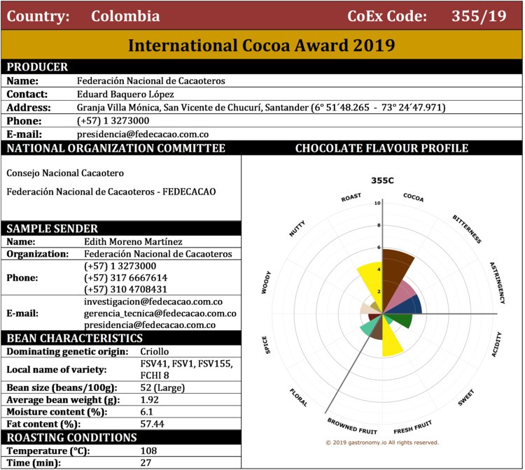Viewport: 525px width, 470px height.
Task: Select the CHOCOLATE FLAVOUR PROFILE header
Action: pos(381,148)
